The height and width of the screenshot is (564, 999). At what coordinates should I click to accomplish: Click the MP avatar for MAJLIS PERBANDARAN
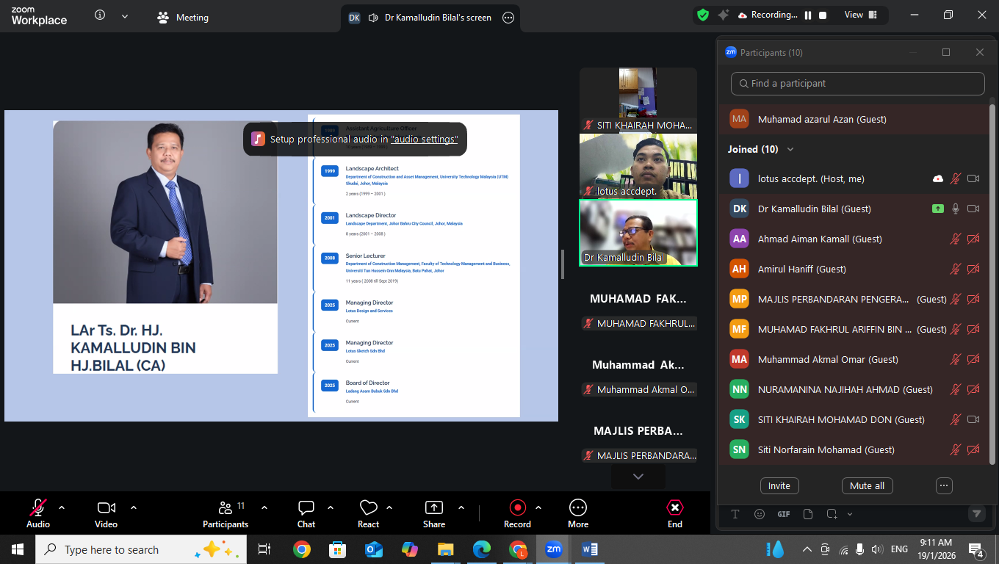pyautogui.click(x=739, y=299)
